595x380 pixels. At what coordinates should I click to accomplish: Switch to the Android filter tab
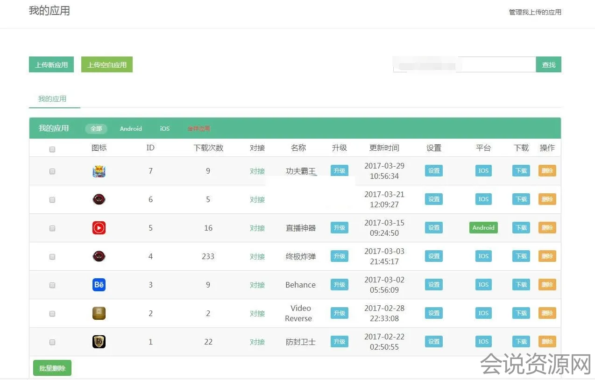click(x=131, y=129)
